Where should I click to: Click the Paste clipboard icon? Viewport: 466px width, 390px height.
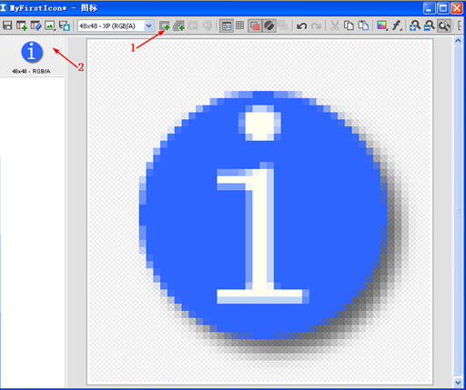point(363,25)
